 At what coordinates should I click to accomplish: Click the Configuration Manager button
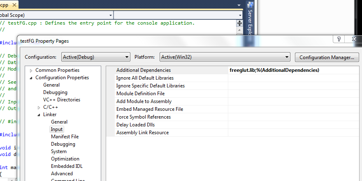click(x=327, y=57)
